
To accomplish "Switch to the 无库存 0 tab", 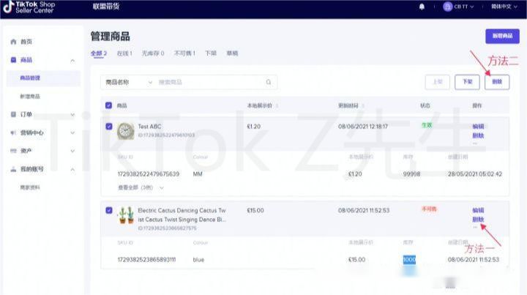I will click(x=153, y=53).
